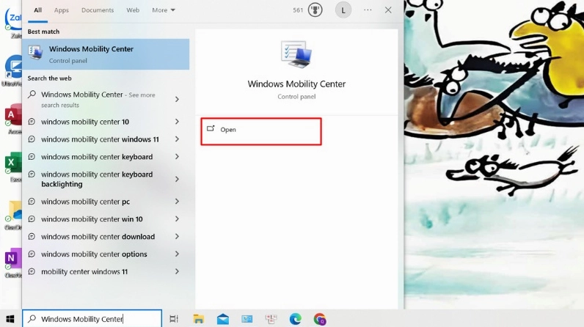Screen dimensions: 584x327
Task: Click the large Windows Mobility Center preview icon
Action: click(296, 56)
